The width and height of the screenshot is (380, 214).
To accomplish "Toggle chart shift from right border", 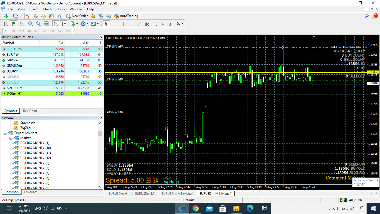I will click(x=64, y=24).
